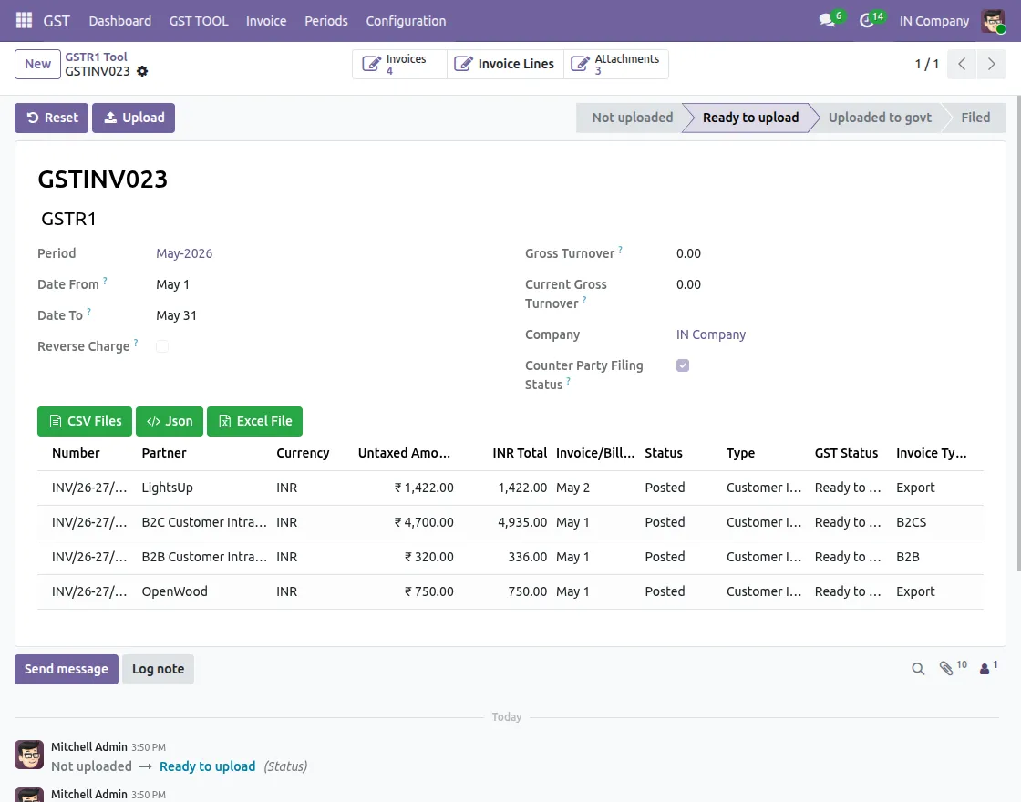This screenshot has width=1021, height=802.
Task: Toggle Counter Party Filing Status checkbox
Action: pos(683,365)
